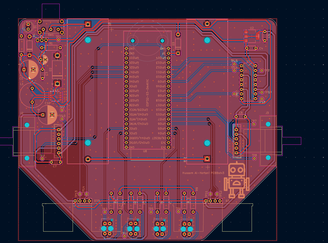Click the TP8 test point pad
This screenshot has height=243, width=328.
[x=254, y=159]
